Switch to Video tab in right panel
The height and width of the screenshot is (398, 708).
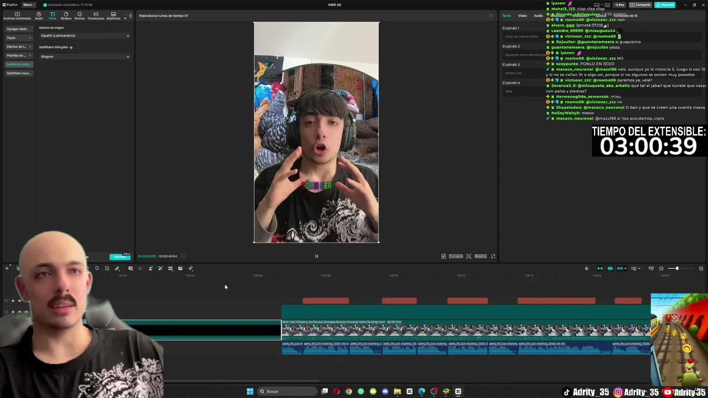pos(522,15)
